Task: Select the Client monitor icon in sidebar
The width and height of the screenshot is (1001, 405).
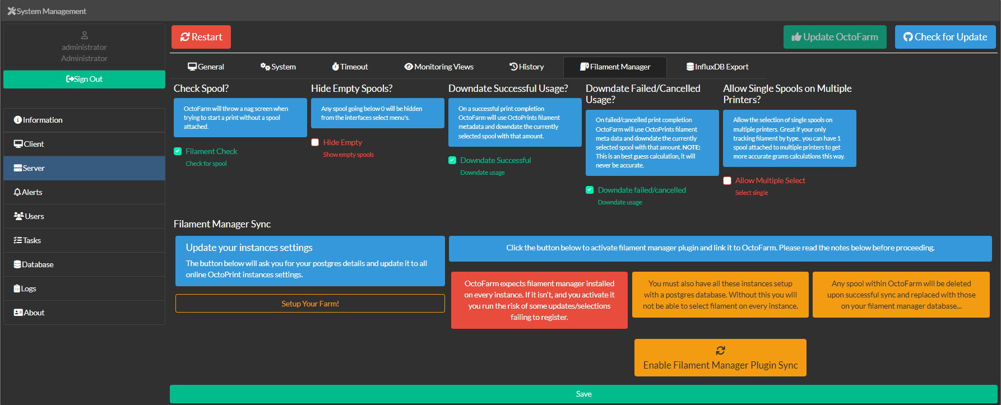Action: [18, 144]
